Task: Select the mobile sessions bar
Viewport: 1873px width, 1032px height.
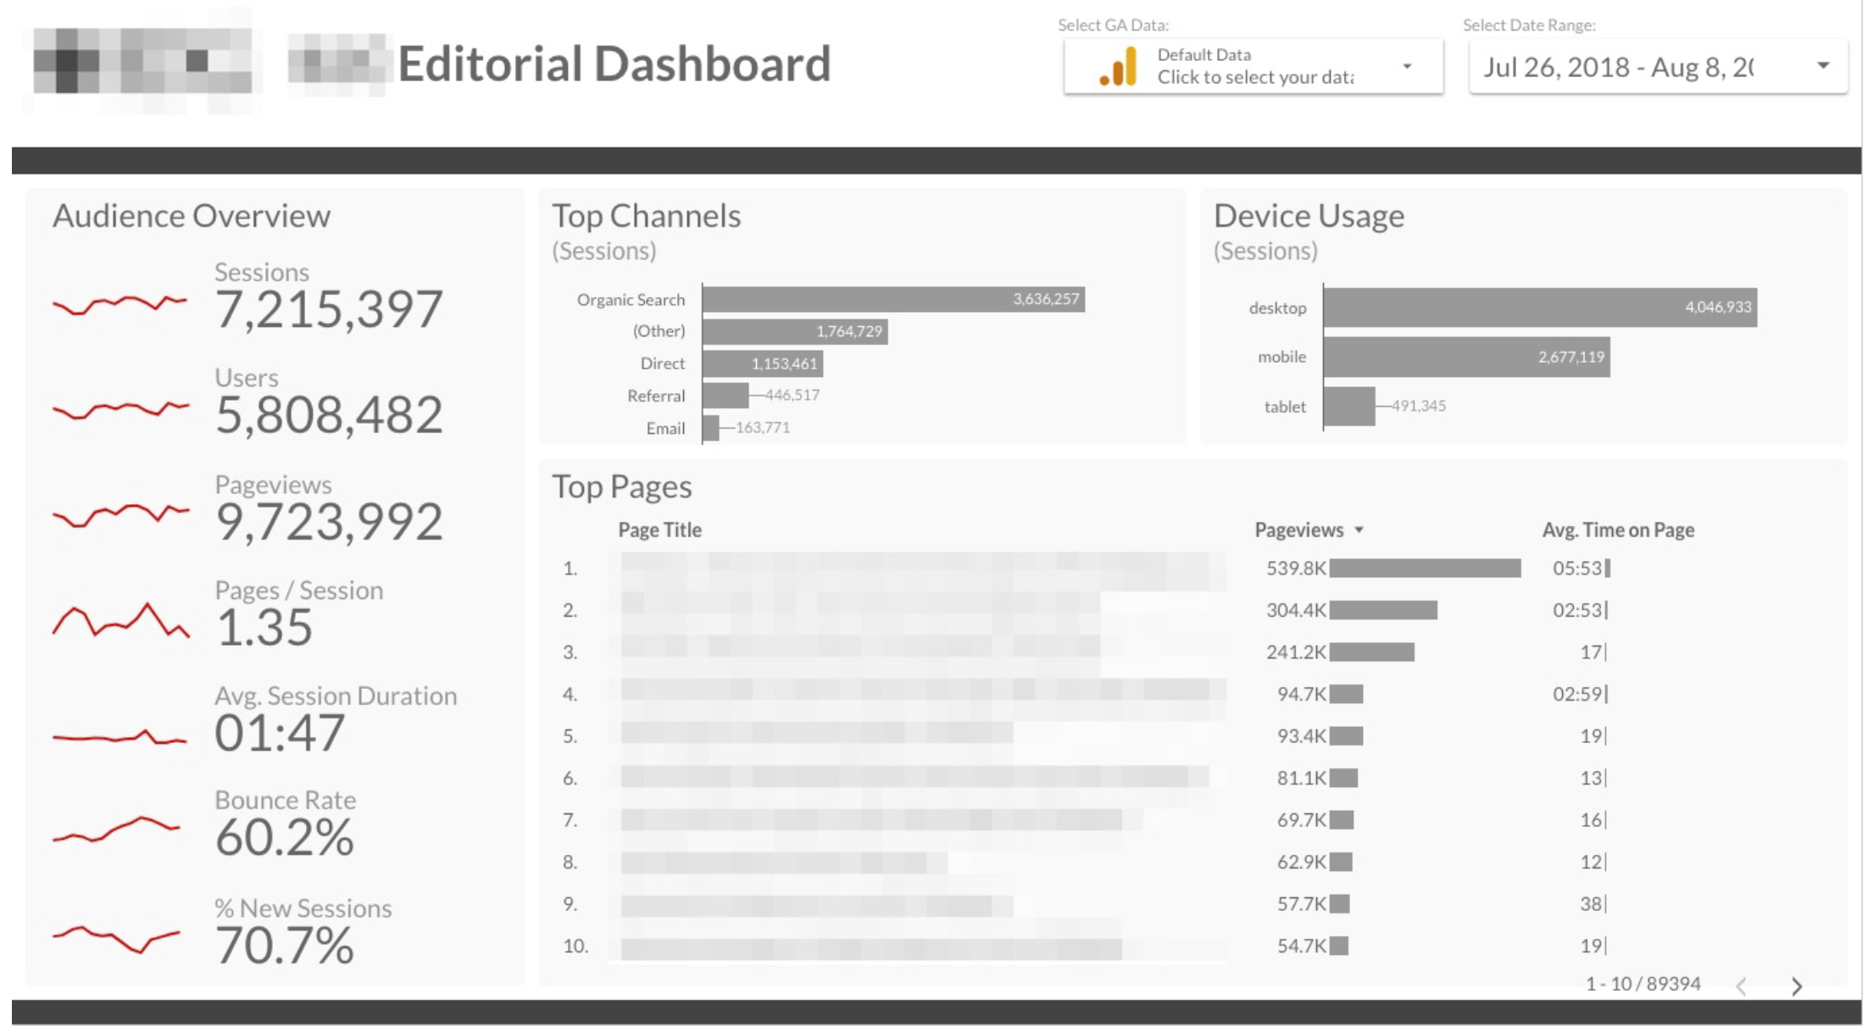Action: (x=1466, y=358)
